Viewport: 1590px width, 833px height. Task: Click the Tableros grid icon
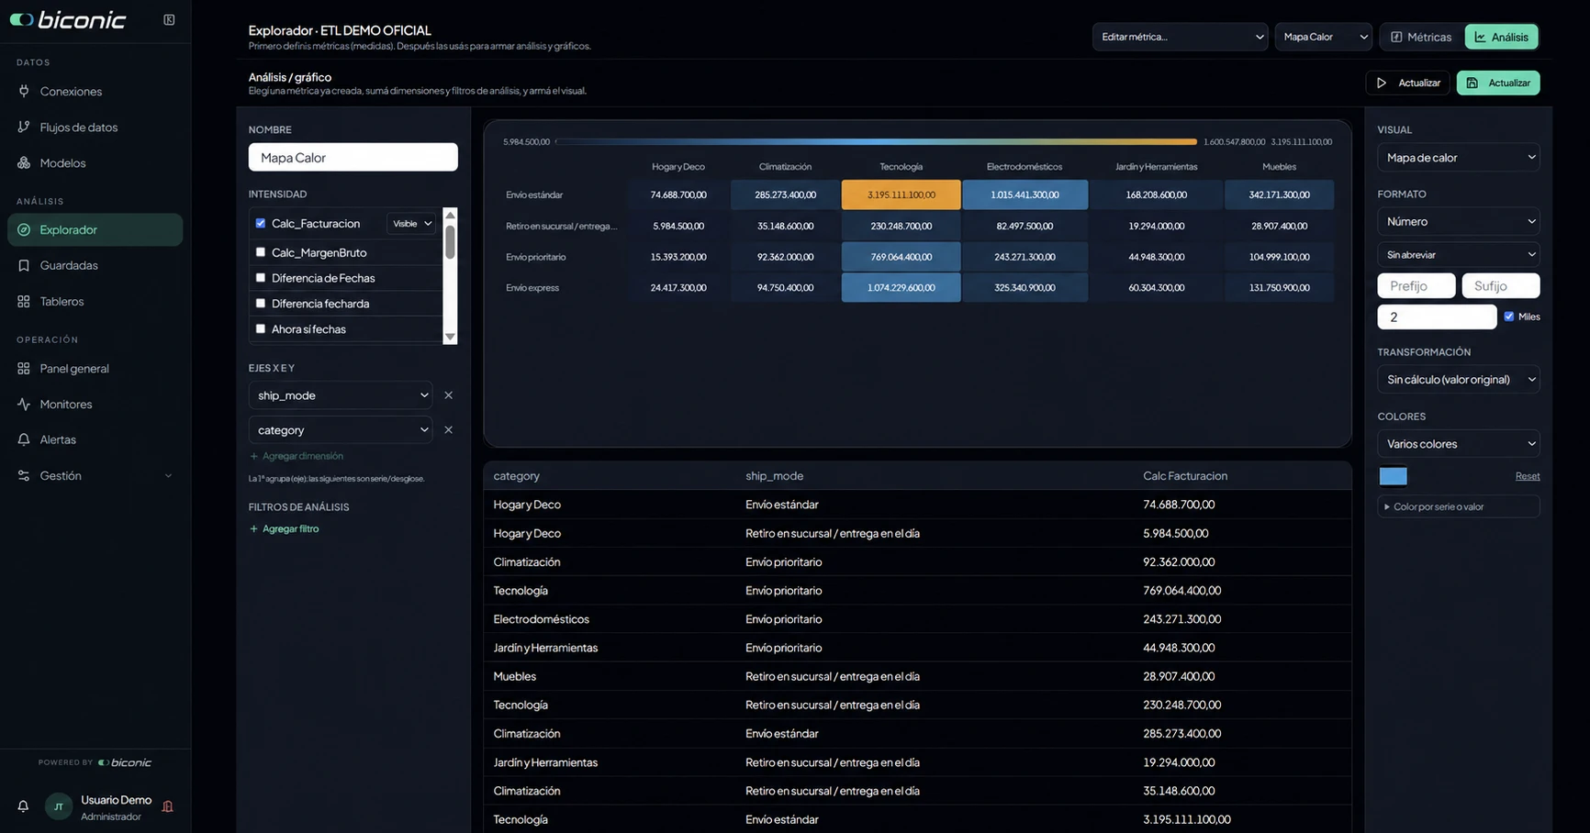pos(24,301)
